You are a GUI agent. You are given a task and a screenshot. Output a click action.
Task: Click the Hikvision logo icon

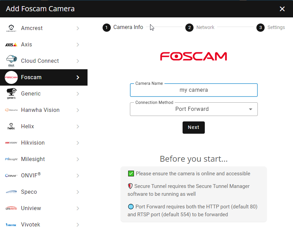click(11, 143)
